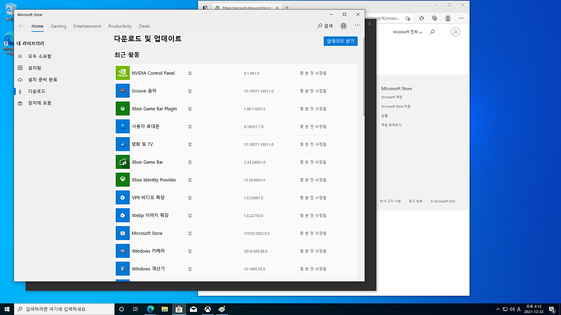The image size is (561, 315).
Task: Open the 영화 및 TV app icon
Action: point(123,144)
